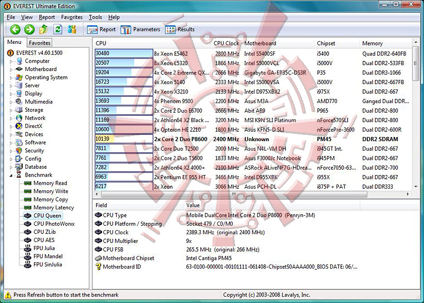Select FPU Julia benchmark
This screenshot has width=424, height=303.
44,248
